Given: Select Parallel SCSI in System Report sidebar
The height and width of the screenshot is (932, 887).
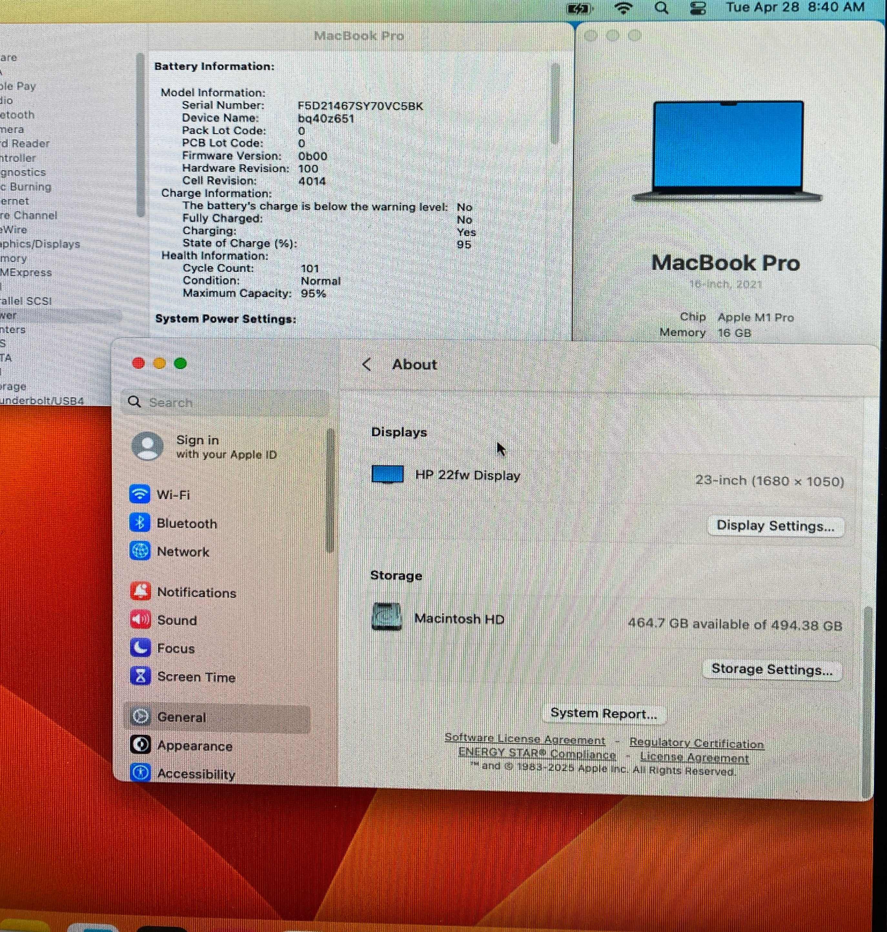Looking at the screenshot, I should (26, 301).
